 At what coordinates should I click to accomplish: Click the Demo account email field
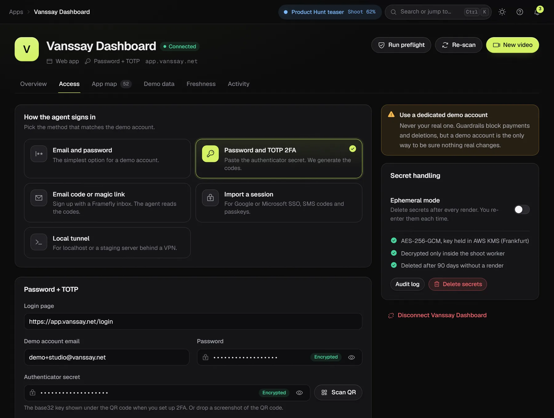coord(106,357)
